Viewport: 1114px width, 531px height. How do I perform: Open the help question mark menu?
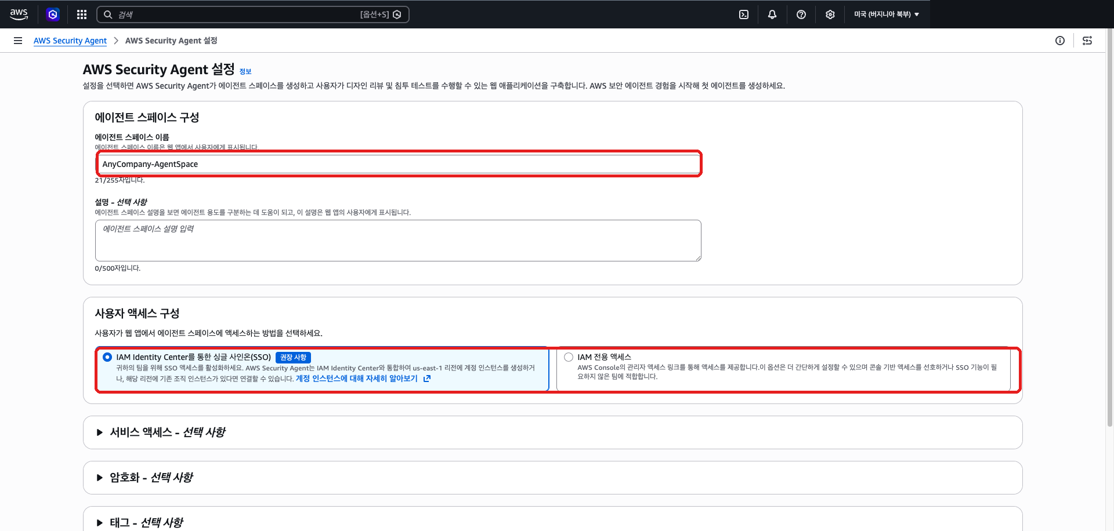click(801, 14)
